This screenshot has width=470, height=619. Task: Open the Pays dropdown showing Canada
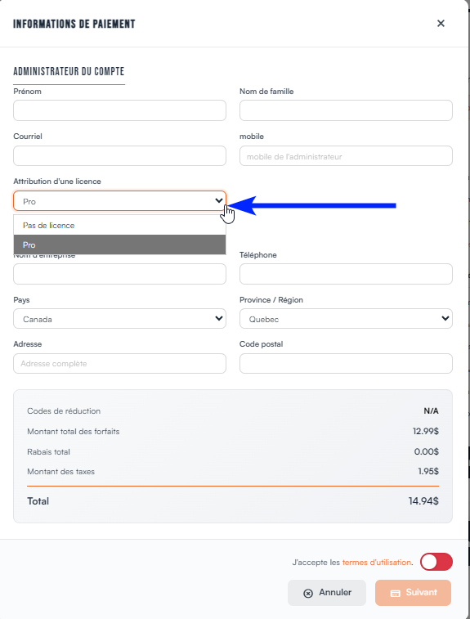click(119, 319)
